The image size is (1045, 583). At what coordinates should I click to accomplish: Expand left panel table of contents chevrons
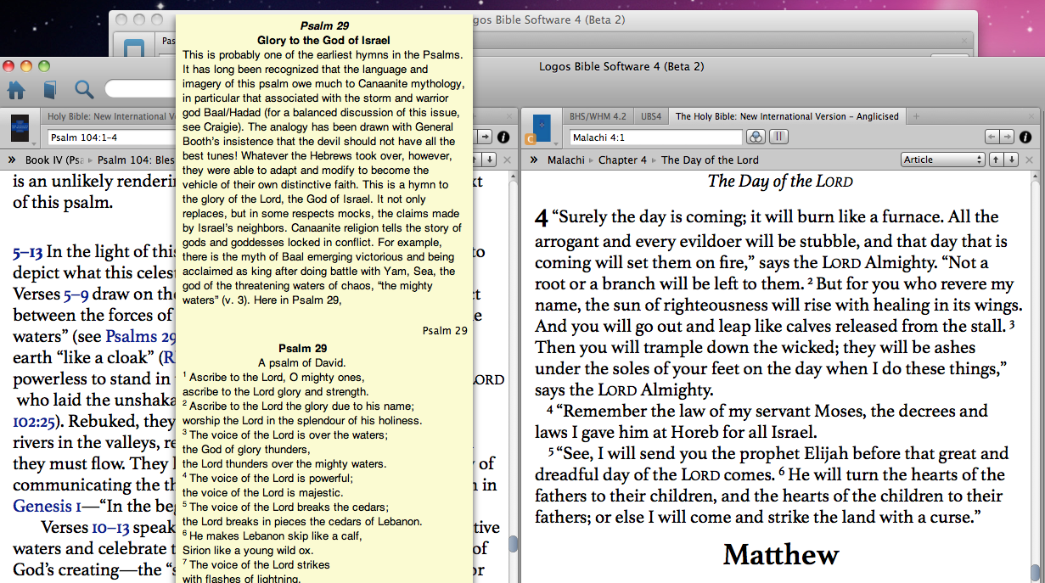(x=13, y=160)
